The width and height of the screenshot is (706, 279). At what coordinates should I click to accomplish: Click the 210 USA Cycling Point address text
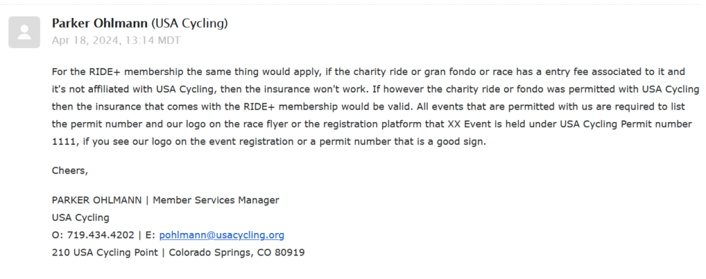tap(105, 252)
